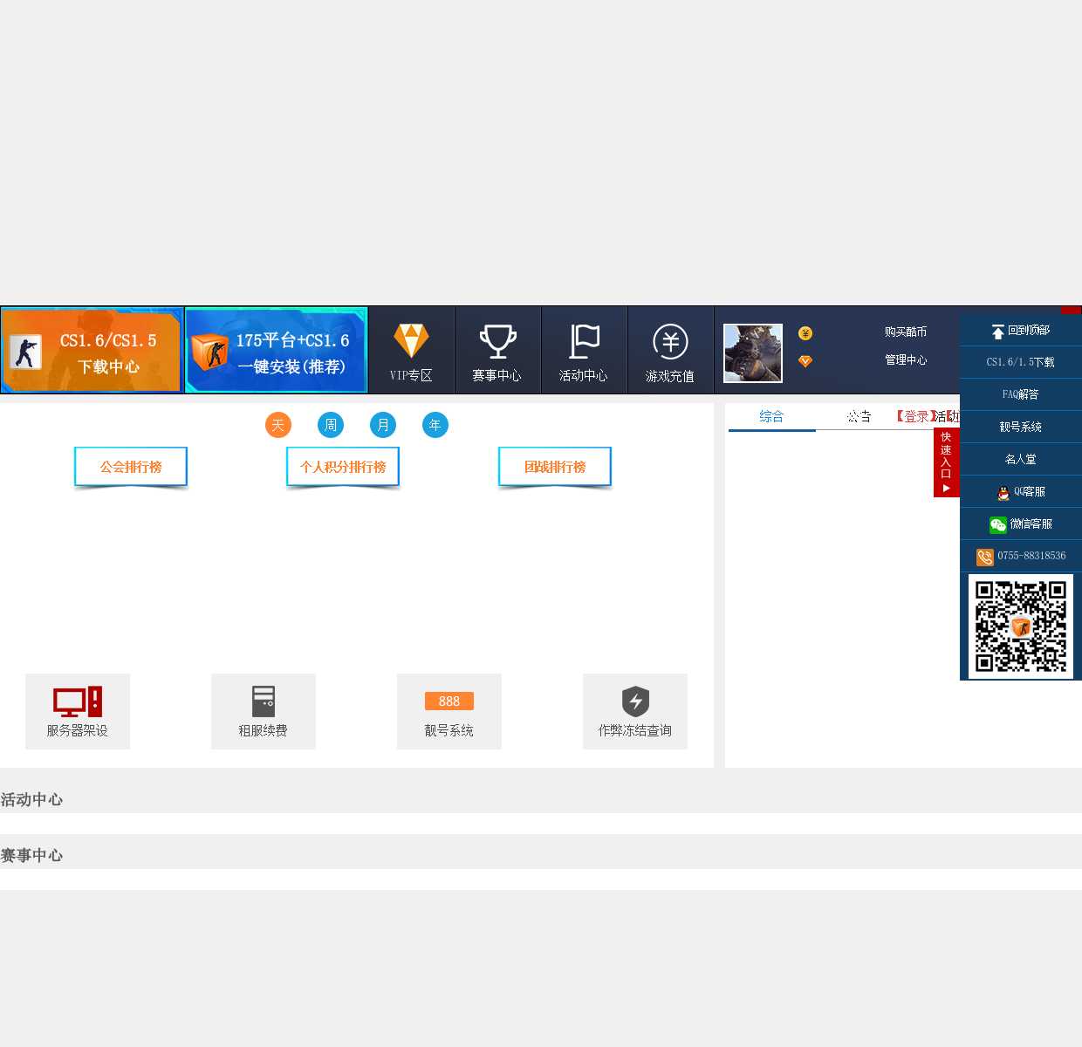Image resolution: width=1082 pixels, height=1047 pixels.
Task: Click the orange diamond icon beside 管理中心
Action: point(805,361)
